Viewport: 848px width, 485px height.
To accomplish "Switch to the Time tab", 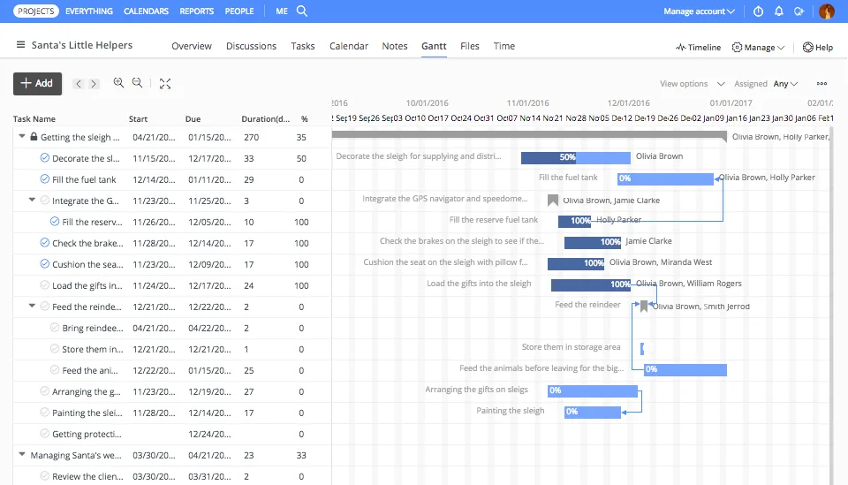I will coord(504,46).
